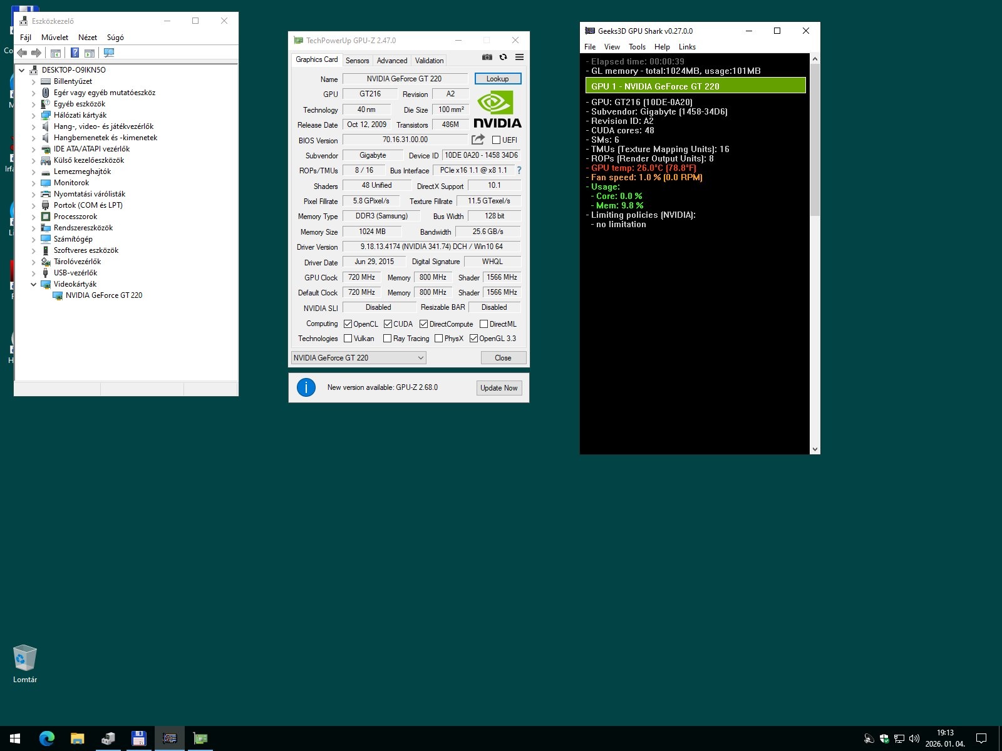
Task: Open the Links menu in GPU Shark
Action: coord(687,47)
